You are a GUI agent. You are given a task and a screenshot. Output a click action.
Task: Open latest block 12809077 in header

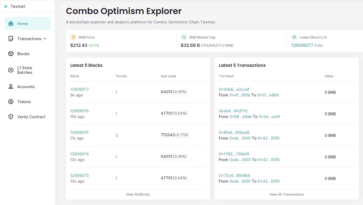302,45
